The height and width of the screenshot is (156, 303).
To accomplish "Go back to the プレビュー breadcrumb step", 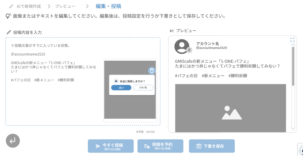I will coord(65,6).
